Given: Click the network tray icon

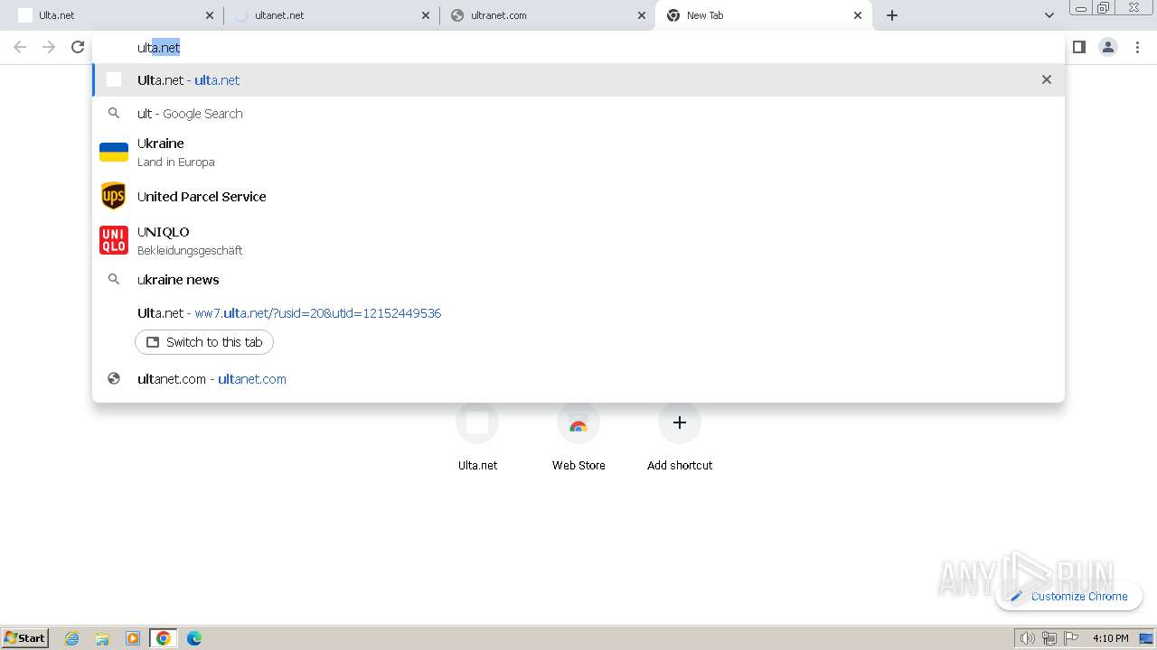Looking at the screenshot, I should pos(1049,638).
